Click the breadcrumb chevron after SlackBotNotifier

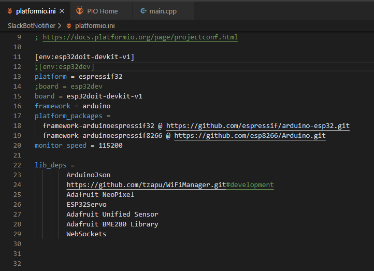pos(60,25)
